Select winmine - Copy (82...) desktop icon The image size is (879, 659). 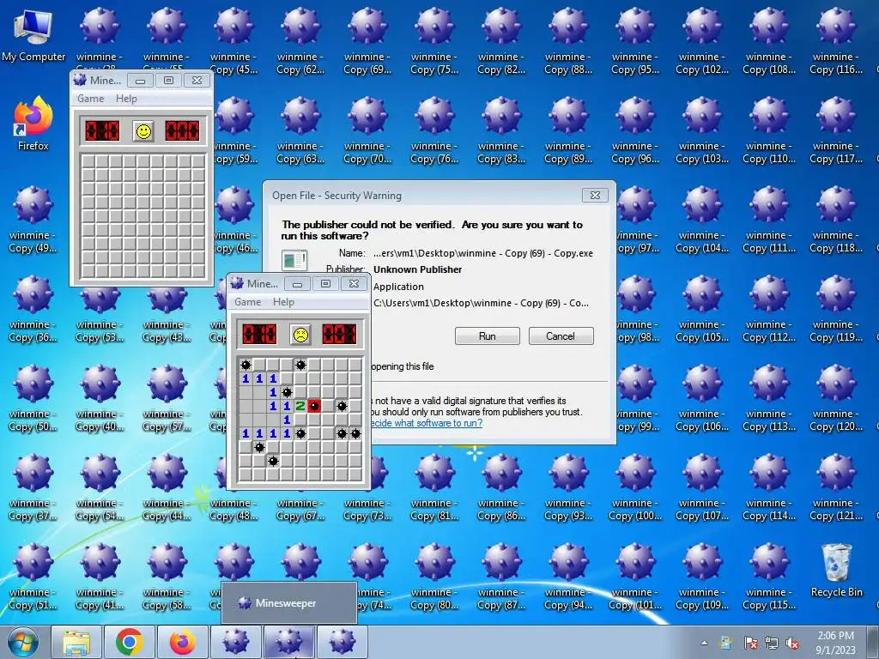click(x=501, y=39)
